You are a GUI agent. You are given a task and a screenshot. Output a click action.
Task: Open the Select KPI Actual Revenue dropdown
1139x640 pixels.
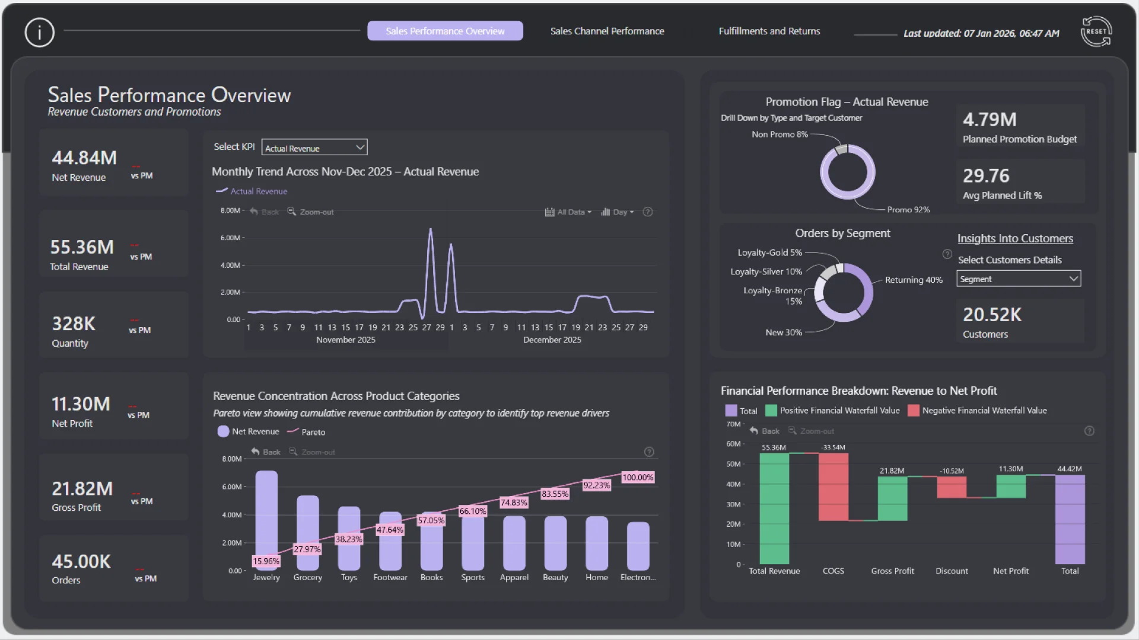point(314,148)
